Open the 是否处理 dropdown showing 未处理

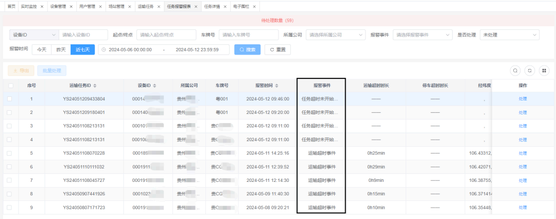tap(510, 35)
